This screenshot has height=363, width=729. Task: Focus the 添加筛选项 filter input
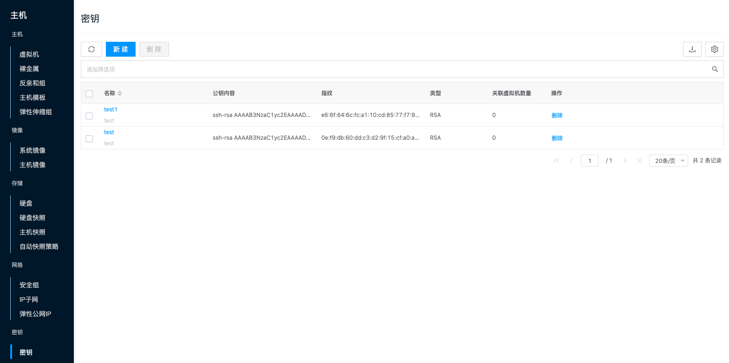395,69
